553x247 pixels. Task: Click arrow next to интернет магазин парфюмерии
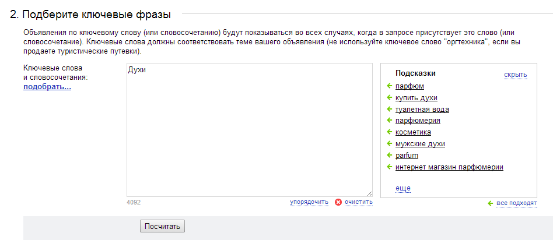coord(389,167)
